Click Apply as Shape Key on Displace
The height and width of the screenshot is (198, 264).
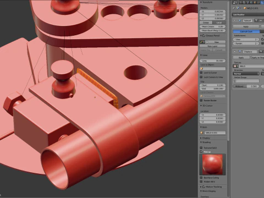point(257,58)
